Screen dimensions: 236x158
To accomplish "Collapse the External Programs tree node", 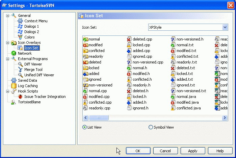I will click(8, 59).
